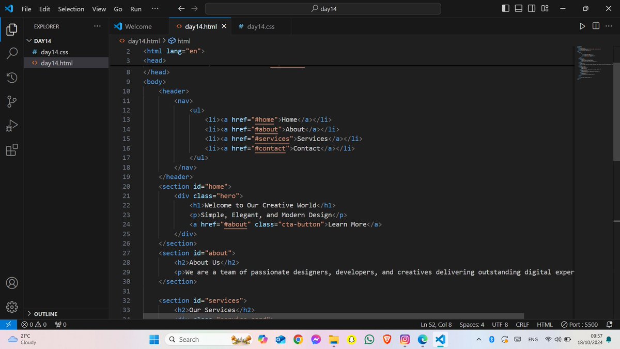
Task: Open weather widget 21°C Cloudy
Action: 23,339
